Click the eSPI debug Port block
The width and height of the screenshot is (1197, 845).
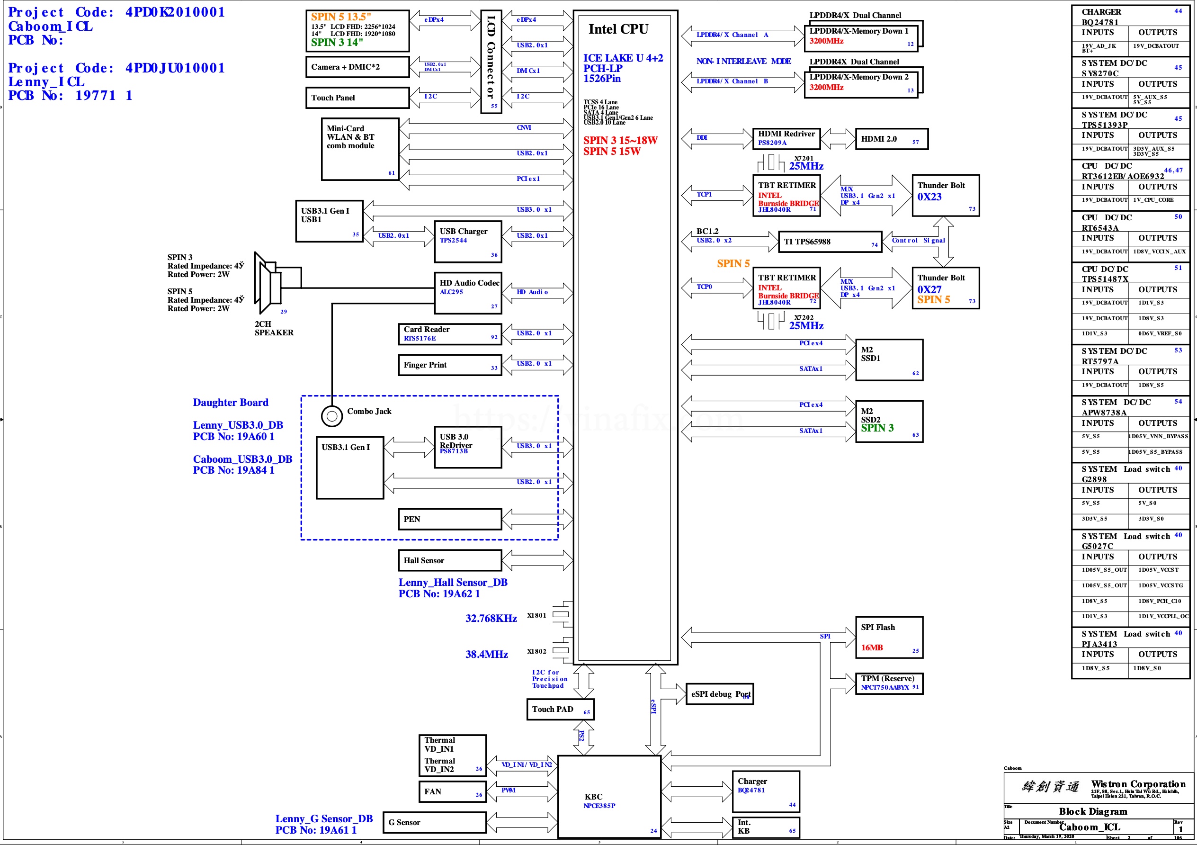tap(719, 694)
